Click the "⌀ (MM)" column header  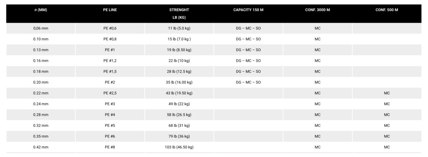(41, 10)
